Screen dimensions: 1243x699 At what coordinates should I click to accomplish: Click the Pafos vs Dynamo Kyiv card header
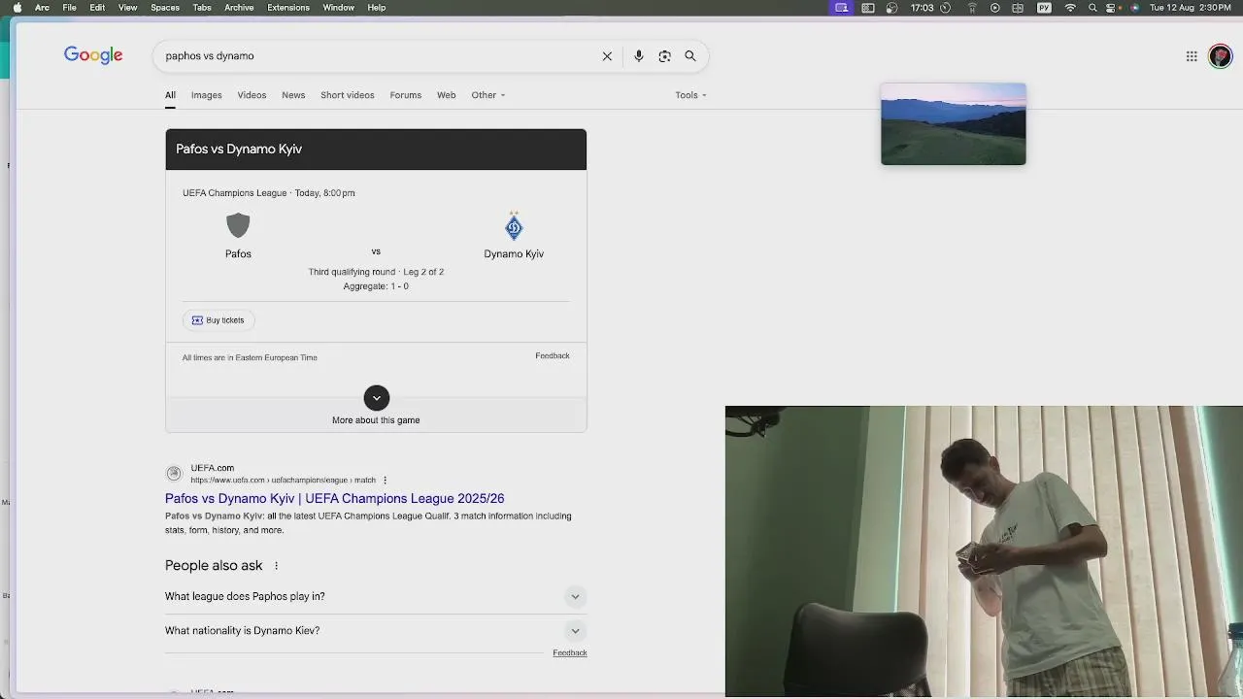(x=376, y=150)
